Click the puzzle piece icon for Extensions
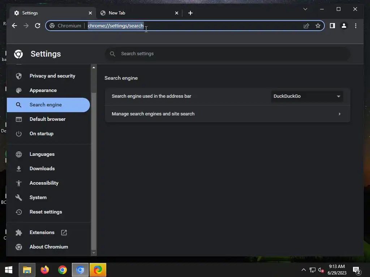Screen dimensions: 370x277 19,233
